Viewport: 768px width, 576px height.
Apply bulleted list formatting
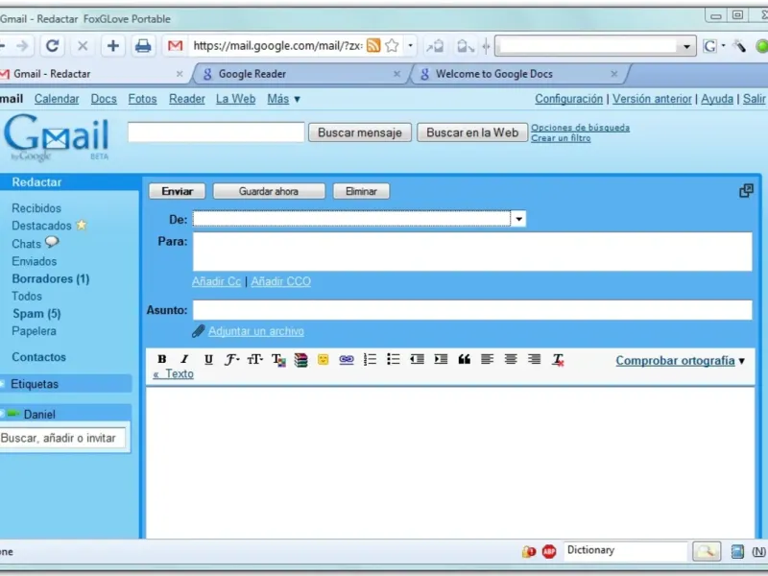(x=394, y=359)
